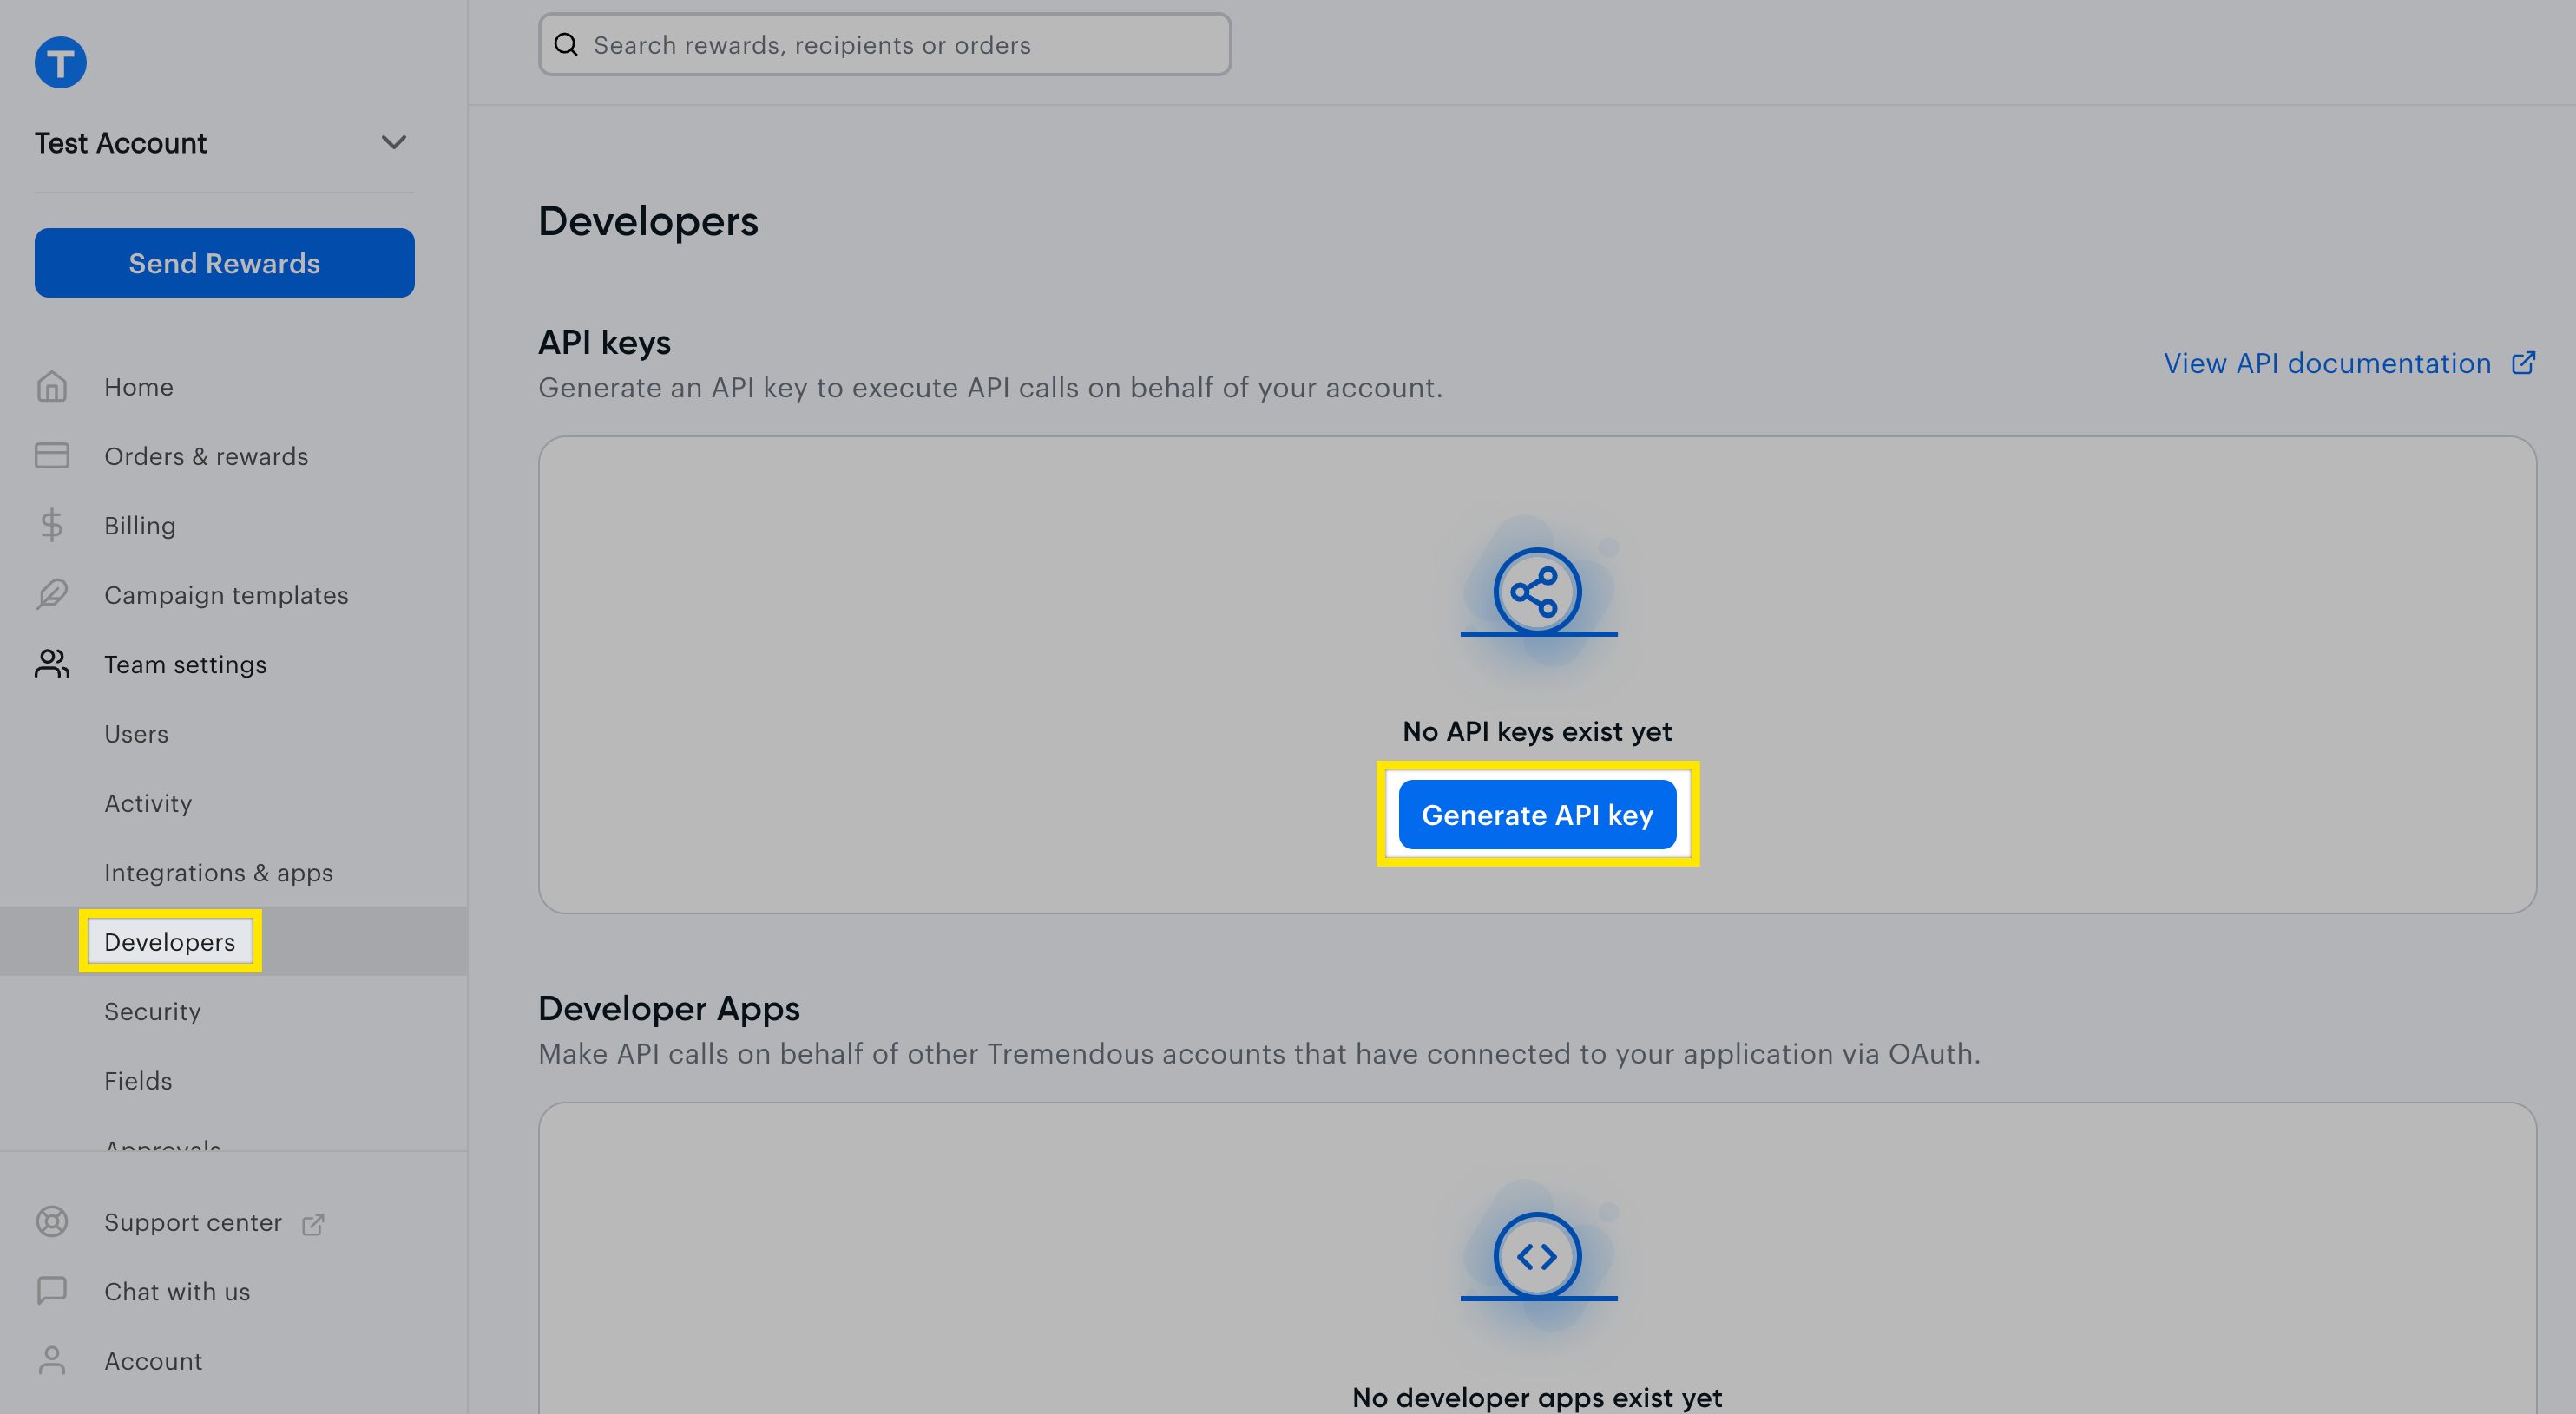Go to Integrations & apps

(218, 873)
